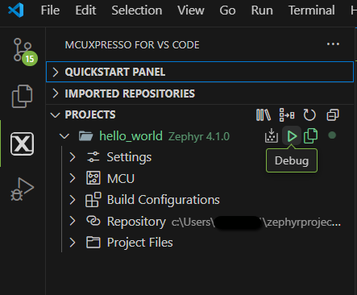This screenshot has height=295, width=357.
Task: Click the PROJECTS header text
Action: click(90, 114)
